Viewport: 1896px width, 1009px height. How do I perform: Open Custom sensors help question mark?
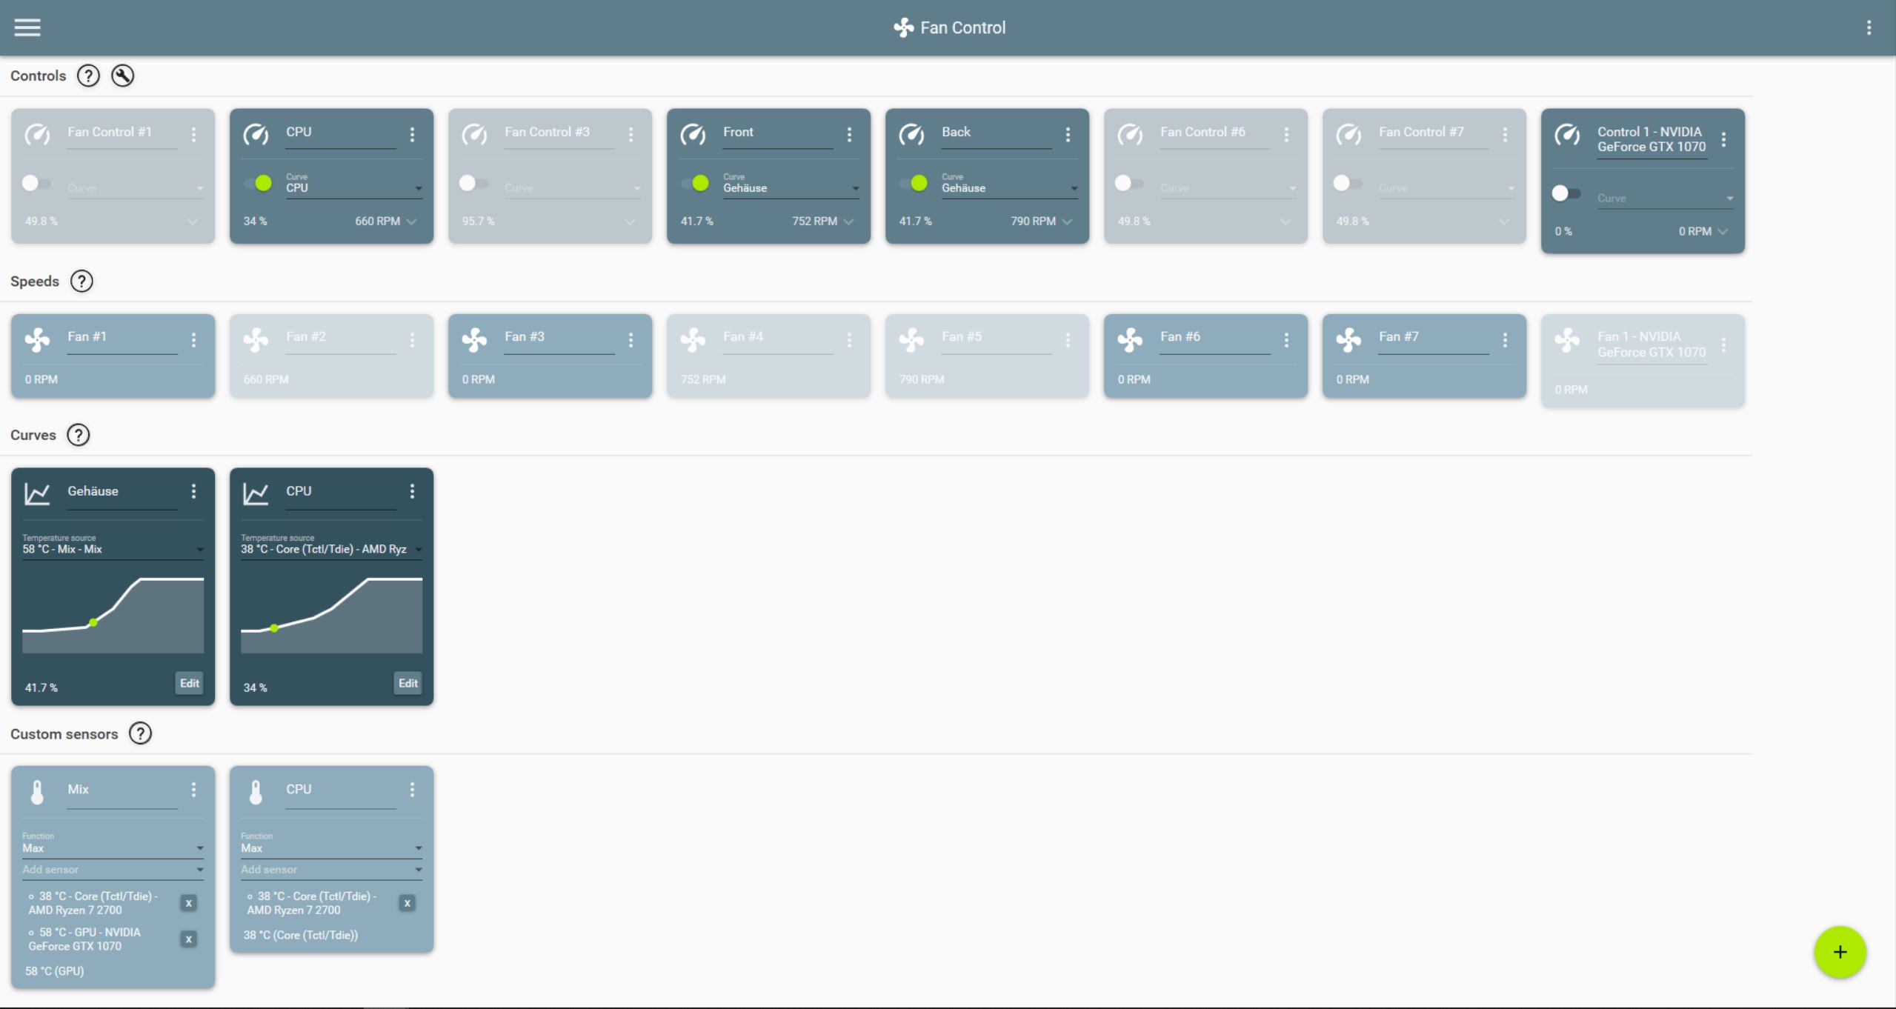[x=139, y=734]
